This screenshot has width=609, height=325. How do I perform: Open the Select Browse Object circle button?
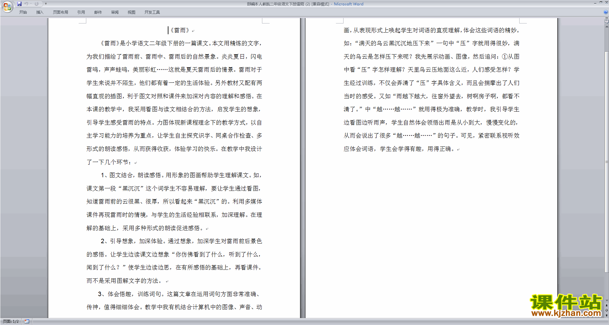(606, 310)
